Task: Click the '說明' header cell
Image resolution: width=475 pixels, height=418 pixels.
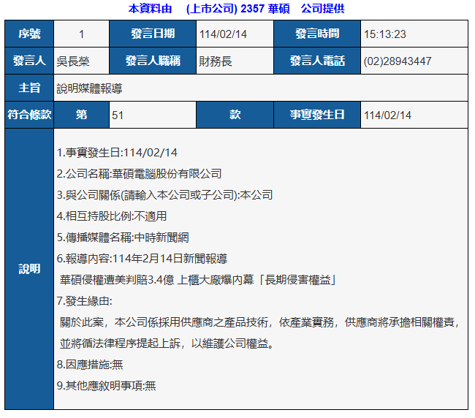Action: (29, 269)
